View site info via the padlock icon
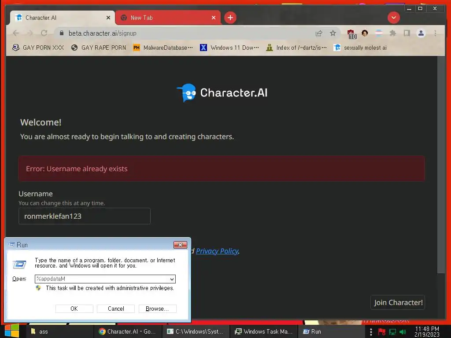This screenshot has height=338, width=451. pos(62,33)
